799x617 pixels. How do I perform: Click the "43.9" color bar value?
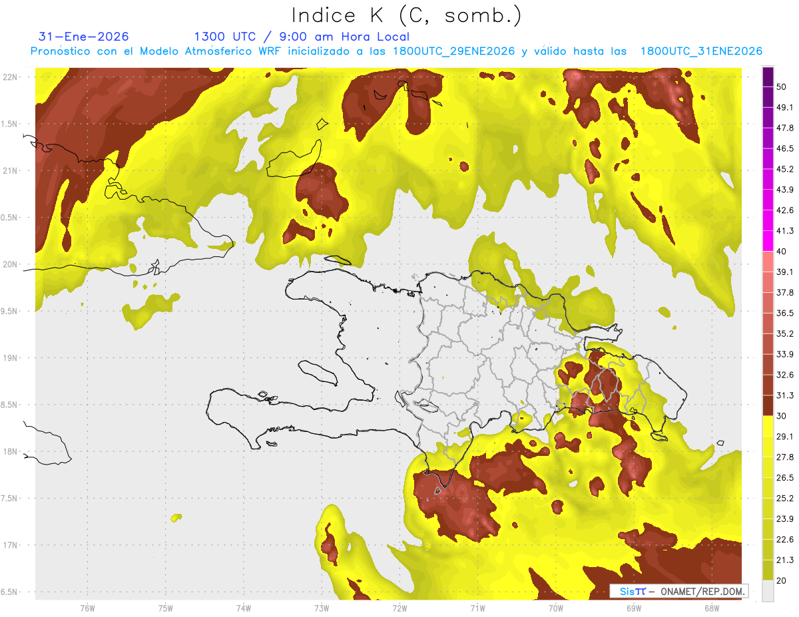coord(785,190)
